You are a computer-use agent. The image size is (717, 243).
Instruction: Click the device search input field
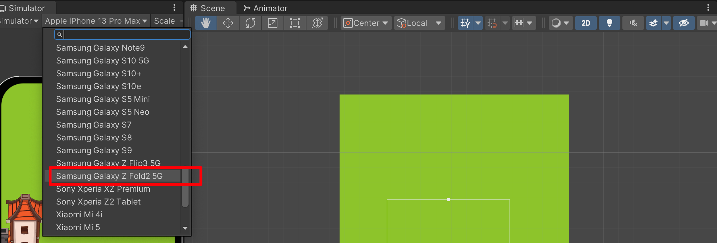(122, 34)
